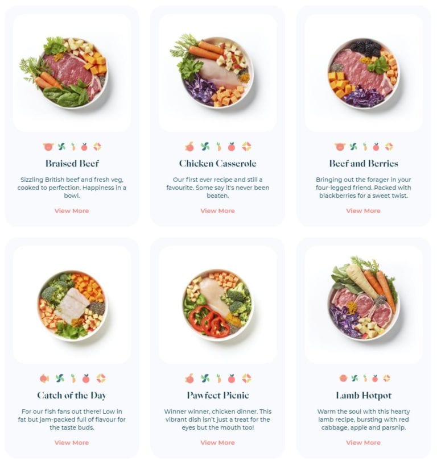Click the green leaf pinwheel icon on Chicken Casserole
Image resolution: width=437 pixels, height=465 pixels.
[205, 147]
